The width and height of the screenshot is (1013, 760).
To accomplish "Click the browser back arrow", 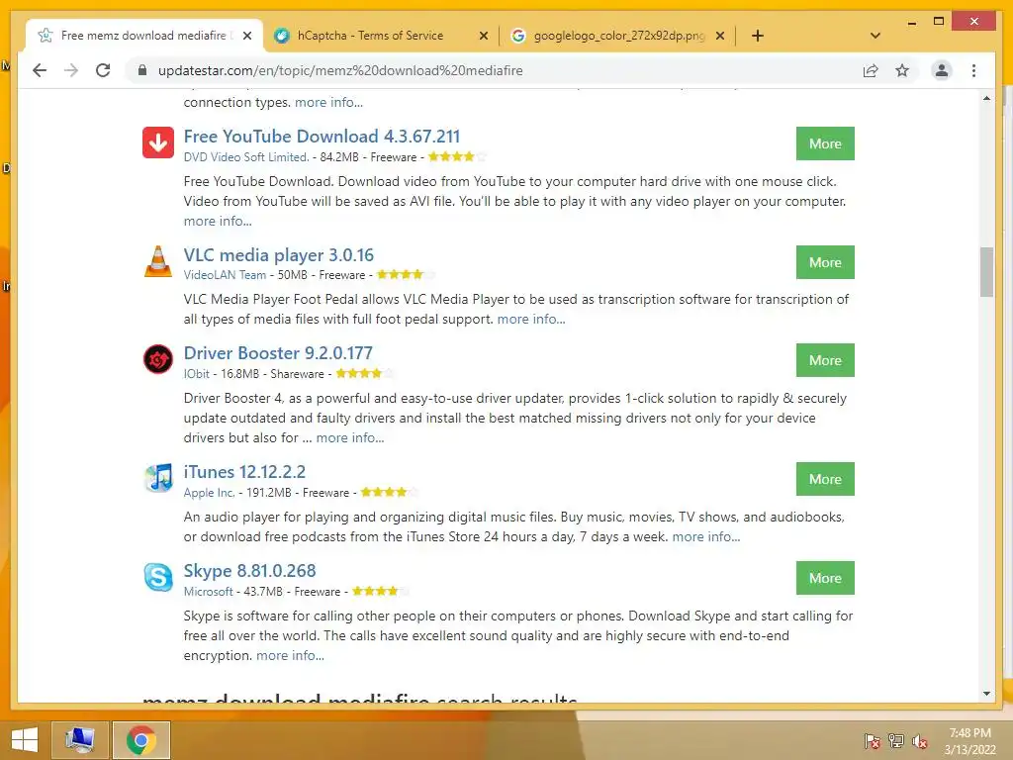I will pos(40,70).
